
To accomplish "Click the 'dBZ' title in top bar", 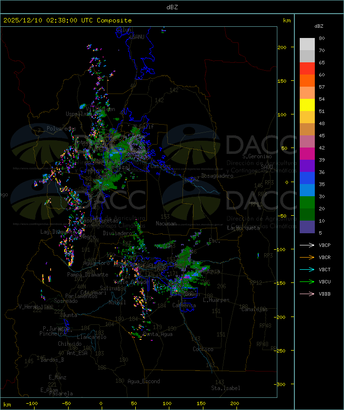I will coord(172,7).
